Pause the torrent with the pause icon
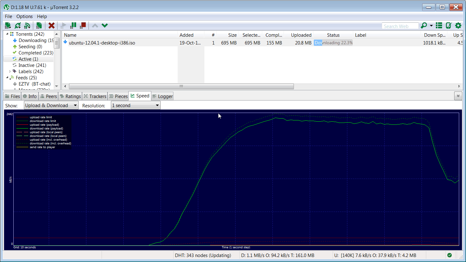 (x=73, y=26)
